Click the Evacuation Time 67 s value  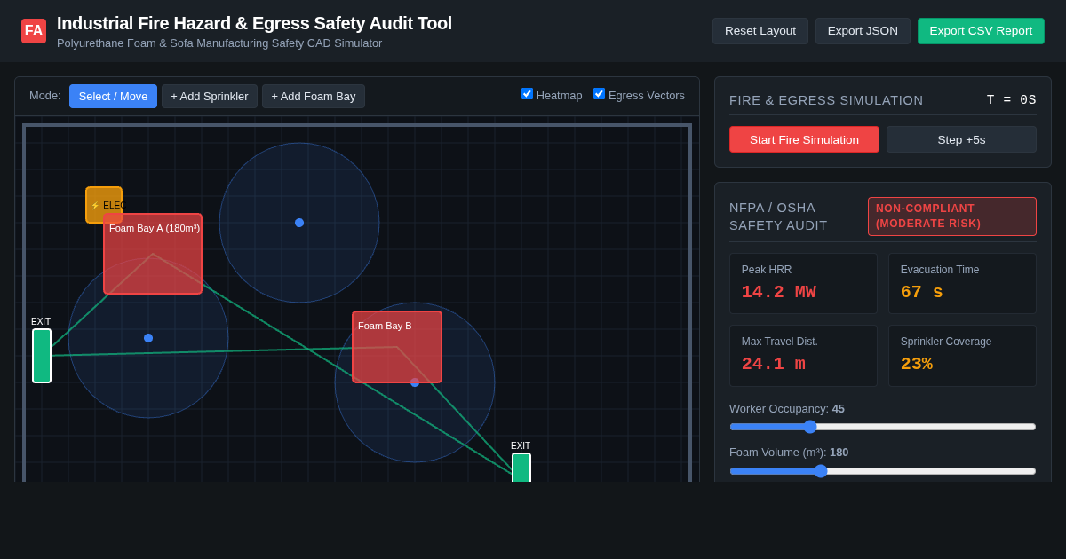[x=922, y=292]
